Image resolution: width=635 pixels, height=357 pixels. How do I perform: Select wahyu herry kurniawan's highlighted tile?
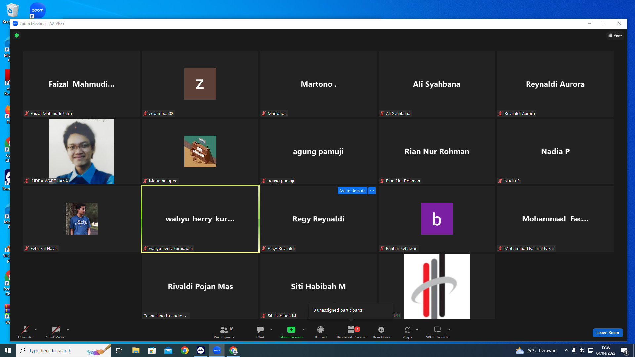tap(200, 219)
